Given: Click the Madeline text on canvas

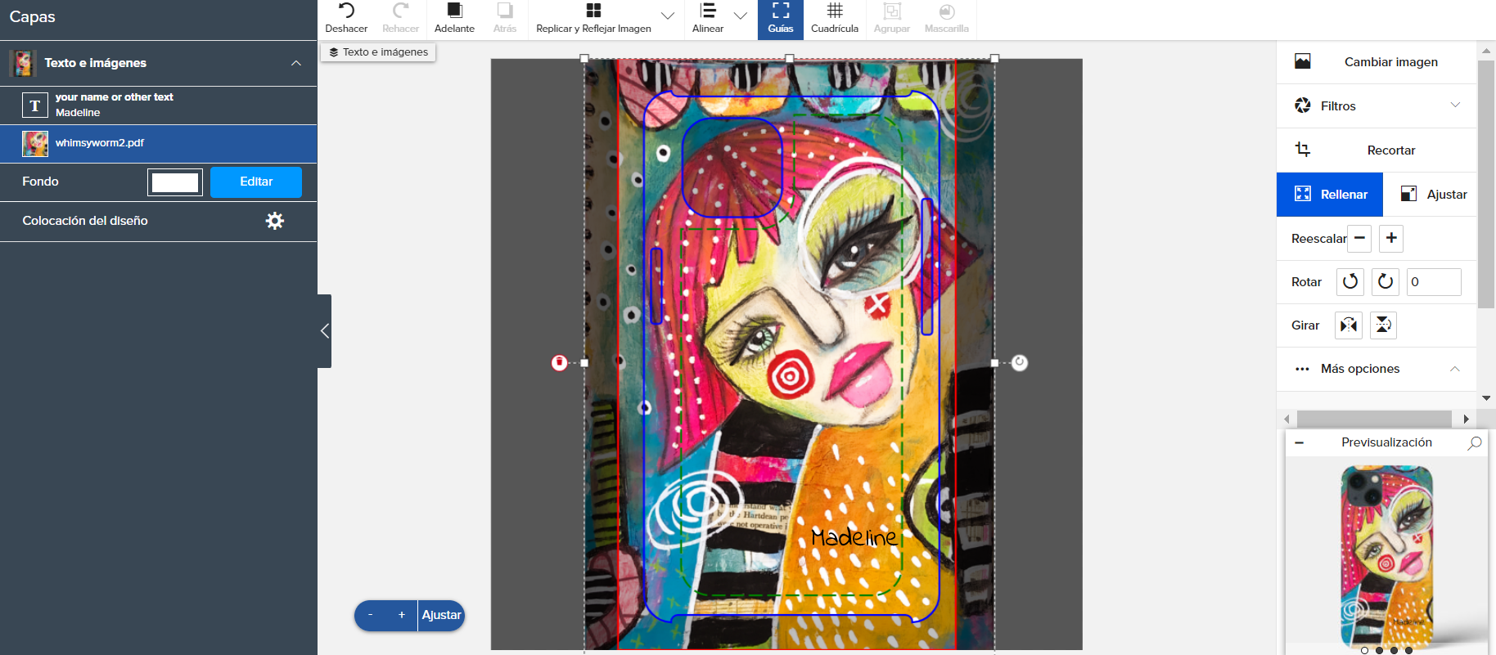Looking at the screenshot, I should coord(854,537).
